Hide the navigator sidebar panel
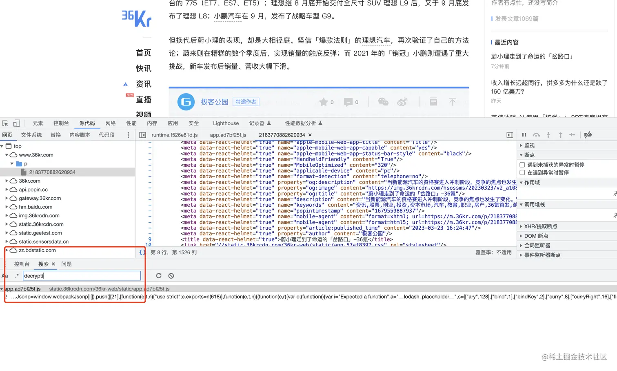Image resolution: width=617 pixels, height=371 pixels. tap(142, 135)
